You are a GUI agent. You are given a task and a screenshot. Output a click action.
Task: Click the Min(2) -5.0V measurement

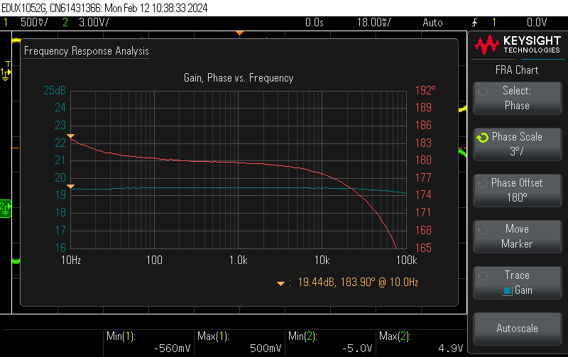(x=330, y=343)
